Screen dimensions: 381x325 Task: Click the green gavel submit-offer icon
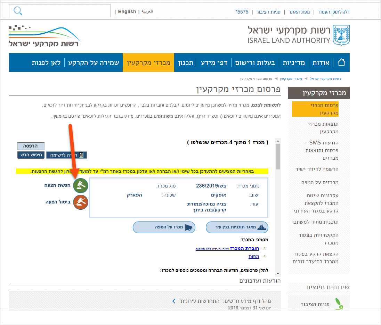pyautogui.click(x=81, y=186)
